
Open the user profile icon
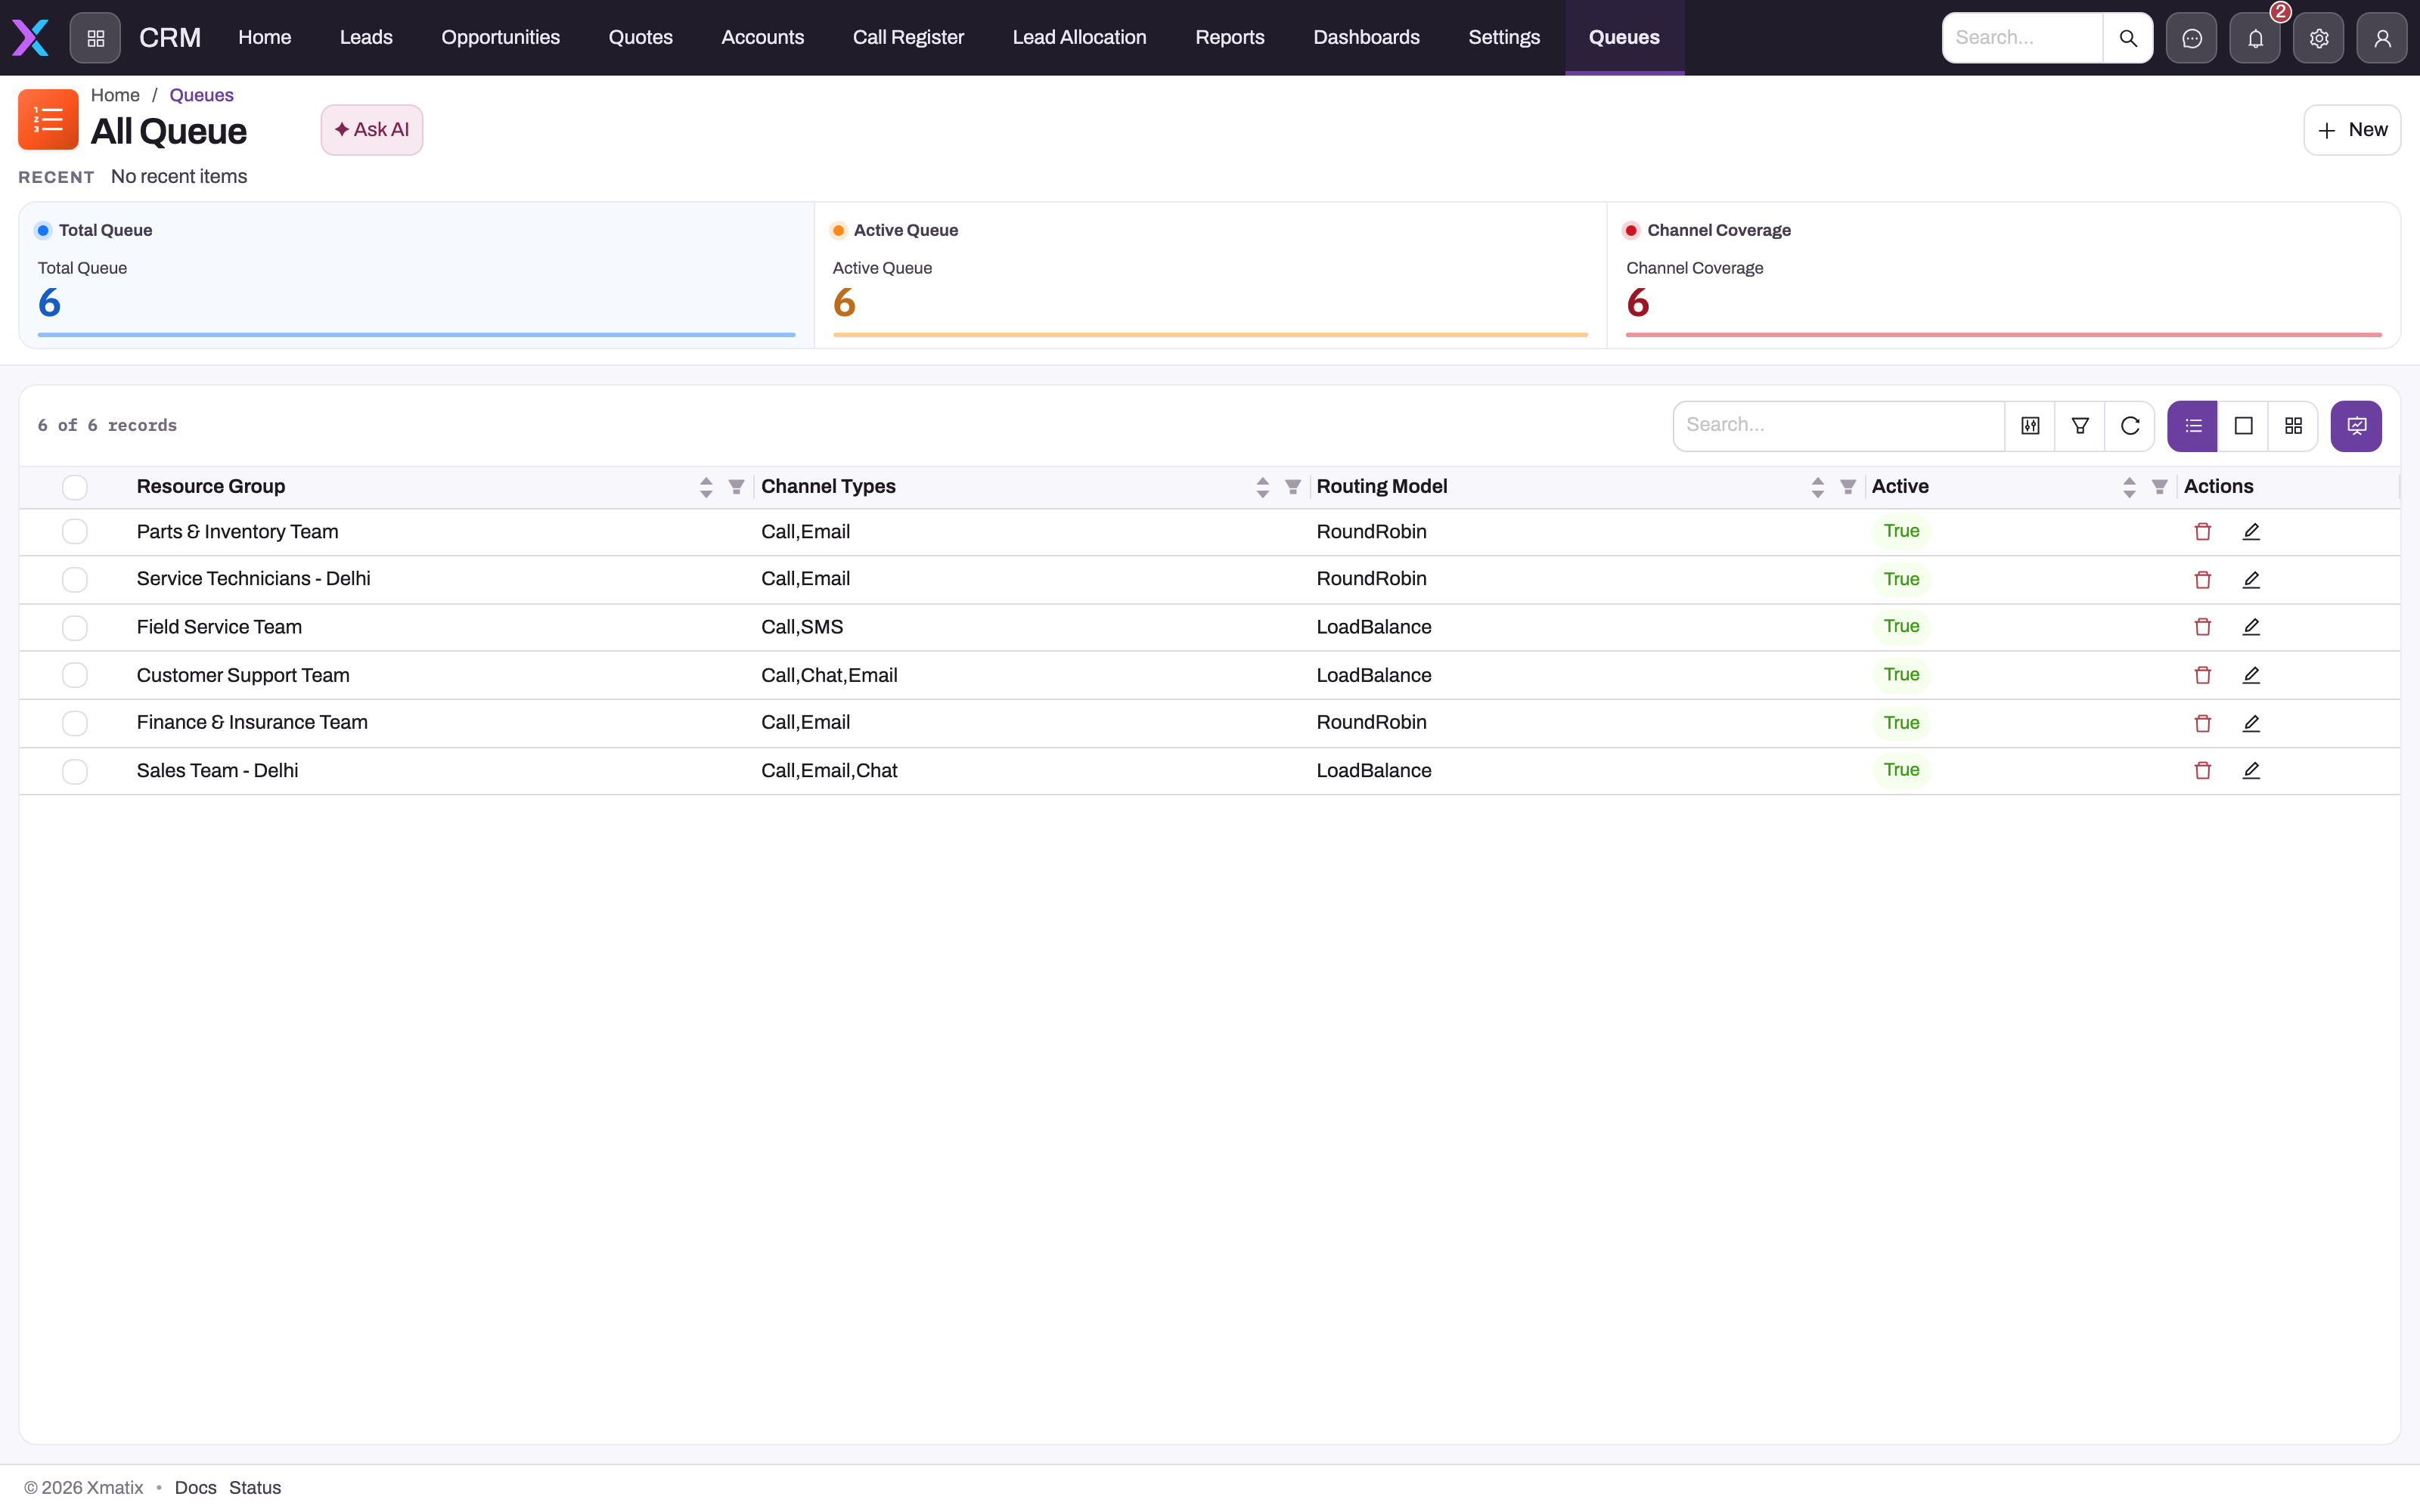tap(2382, 38)
